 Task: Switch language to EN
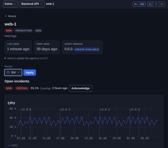pos(142,4)
